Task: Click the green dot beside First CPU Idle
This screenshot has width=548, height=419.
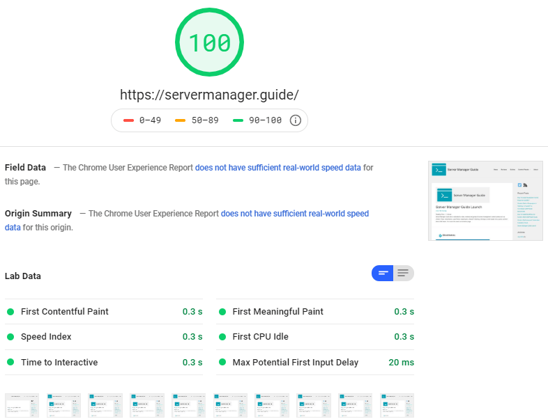Action: point(222,337)
